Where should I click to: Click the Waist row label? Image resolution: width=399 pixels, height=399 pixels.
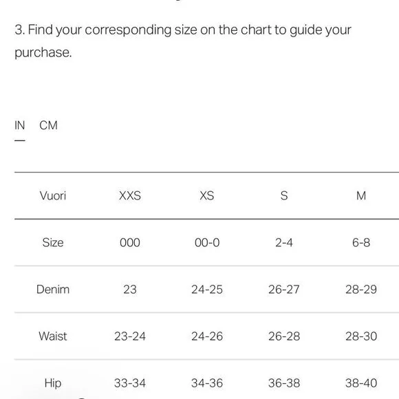point(53,336)
